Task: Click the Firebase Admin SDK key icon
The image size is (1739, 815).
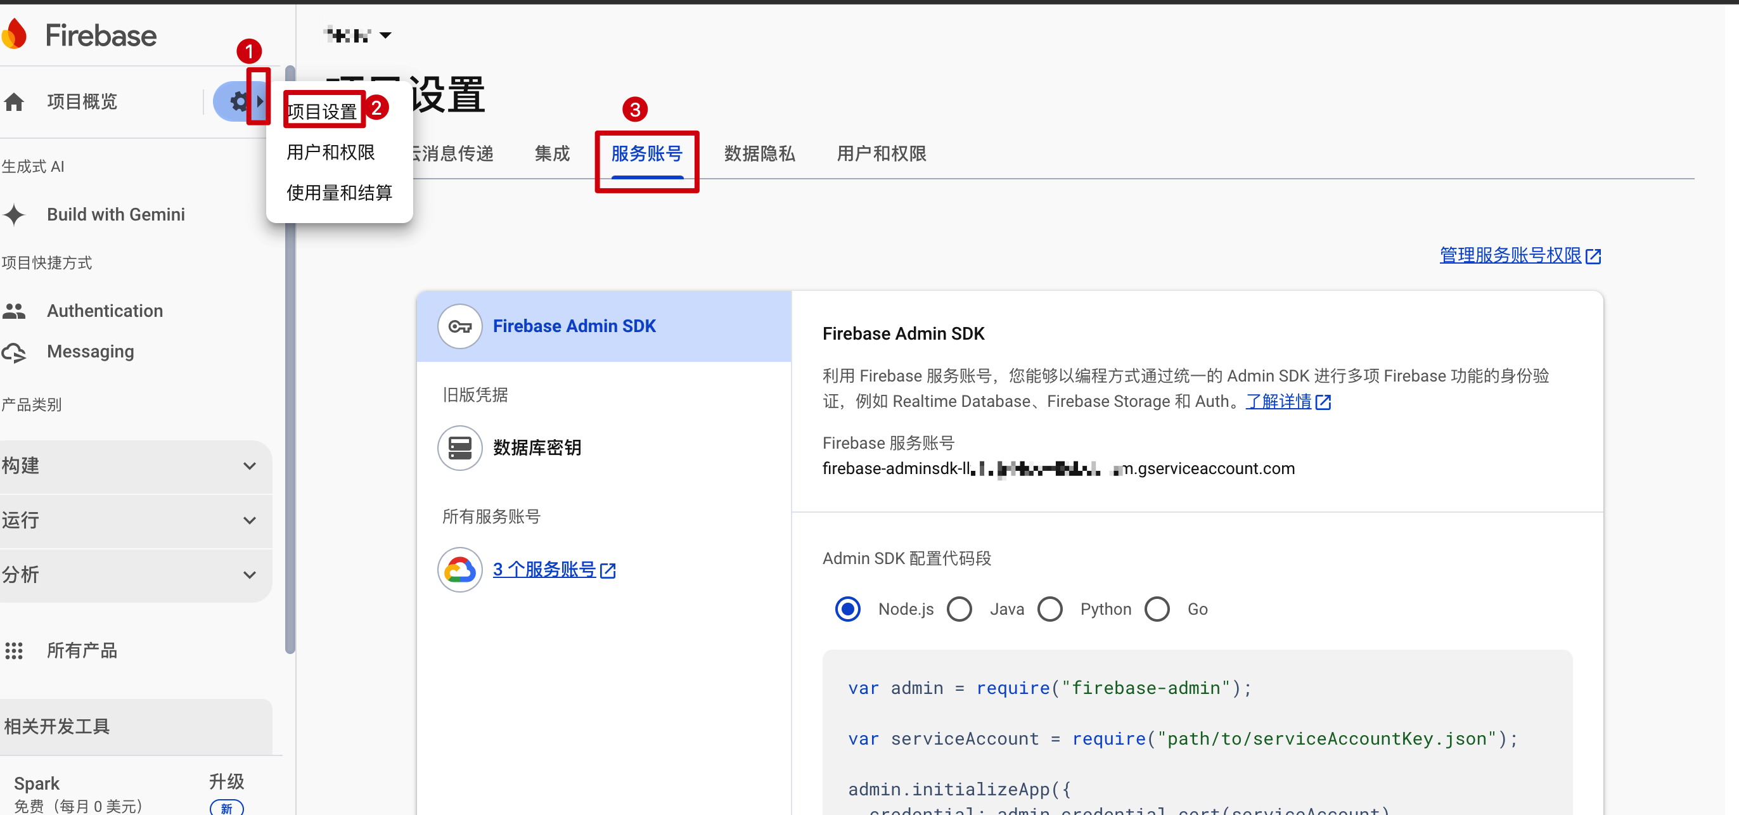Action: [x=459, y=326]
